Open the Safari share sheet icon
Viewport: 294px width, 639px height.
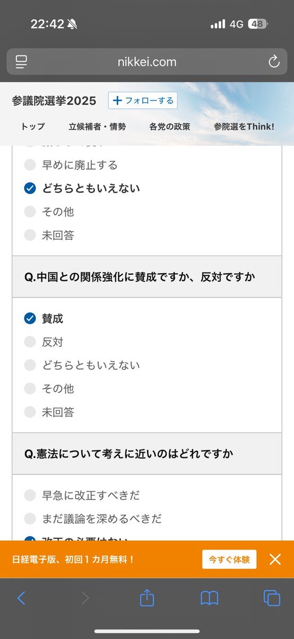[147, 597]
